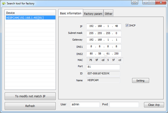Switch to the Factory param tab
This screenshot has width=168, height=113.
tap(93, 14)
